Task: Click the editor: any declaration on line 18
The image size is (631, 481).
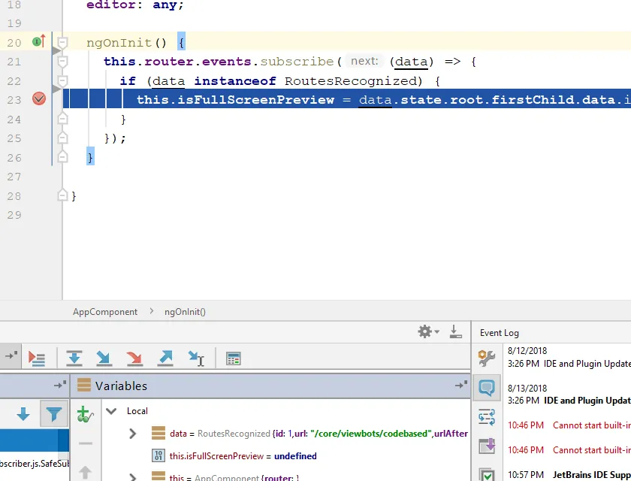Action: pos(134,5)
